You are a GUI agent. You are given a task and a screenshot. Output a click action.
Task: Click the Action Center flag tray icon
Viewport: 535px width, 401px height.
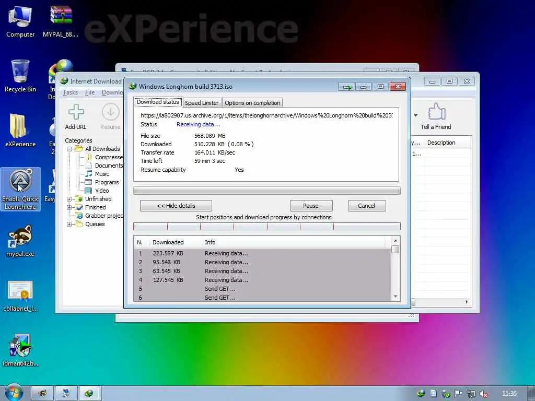[x=459, y=394]
